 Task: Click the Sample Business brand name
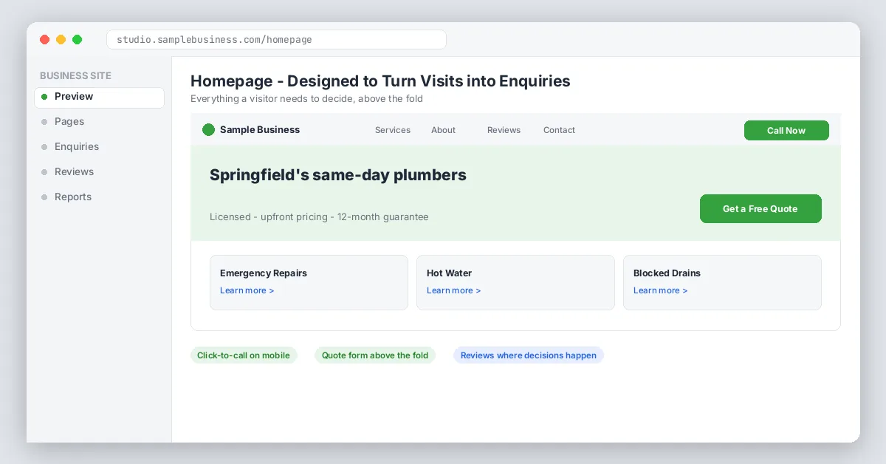tap(260, 130)
